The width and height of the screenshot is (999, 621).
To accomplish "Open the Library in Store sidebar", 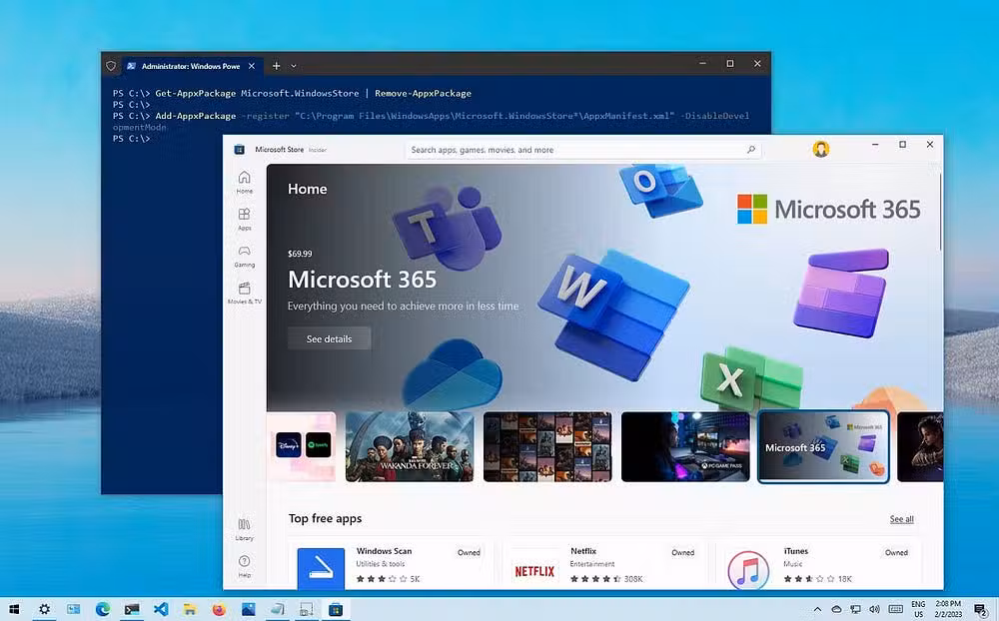I will click(x=244, y=528).
